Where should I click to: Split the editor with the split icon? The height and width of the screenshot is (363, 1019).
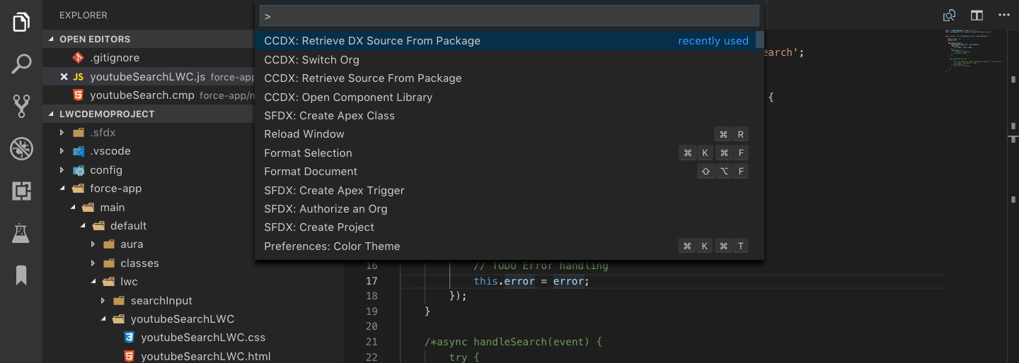pos(977,16)
